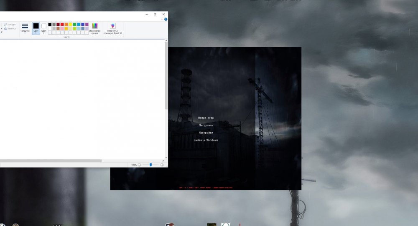Click Paint vertical scrollbar down arrow
The height and width of the screenshot is (226, 418).
point(166,158)
